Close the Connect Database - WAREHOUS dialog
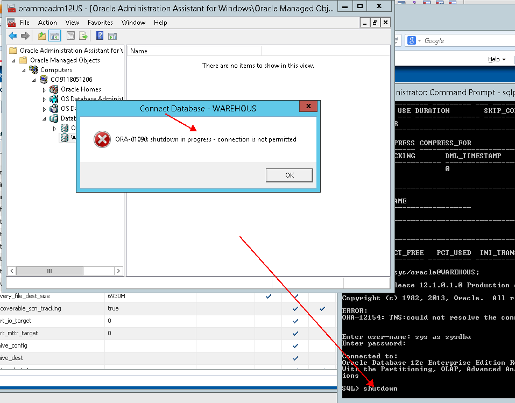The height and width of the screenshot is (403, 515). coord(308,106)
